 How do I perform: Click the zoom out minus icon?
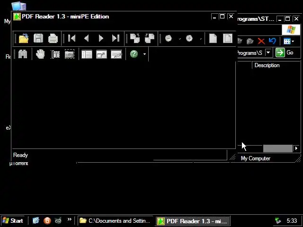click(169, 38)
